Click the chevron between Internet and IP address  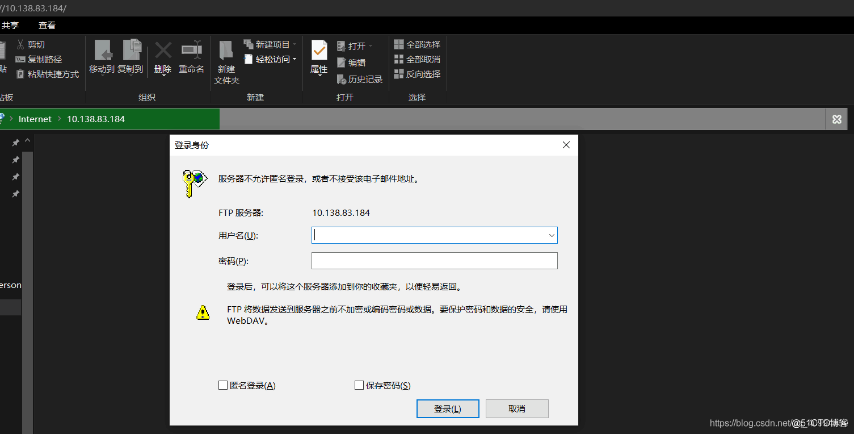point(60,119)
